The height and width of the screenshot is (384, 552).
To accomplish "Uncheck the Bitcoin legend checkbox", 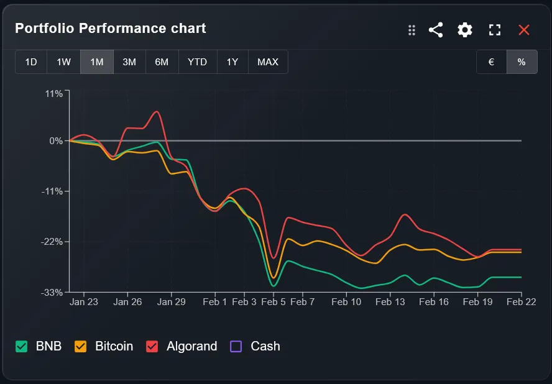I will (x=80, y=346).
